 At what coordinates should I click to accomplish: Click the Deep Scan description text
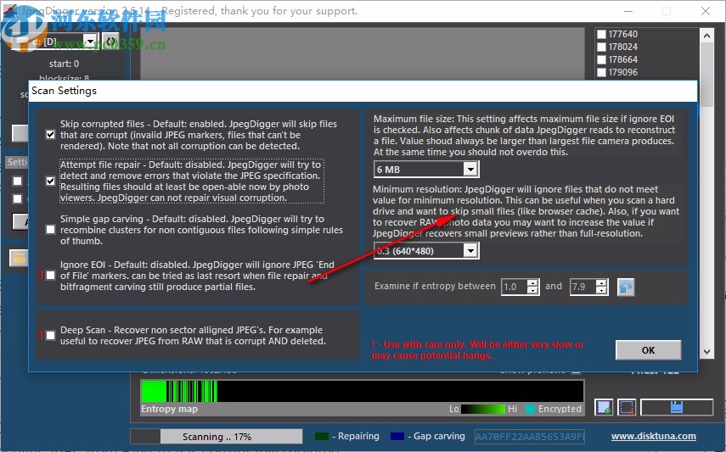(x=193, y=336)
